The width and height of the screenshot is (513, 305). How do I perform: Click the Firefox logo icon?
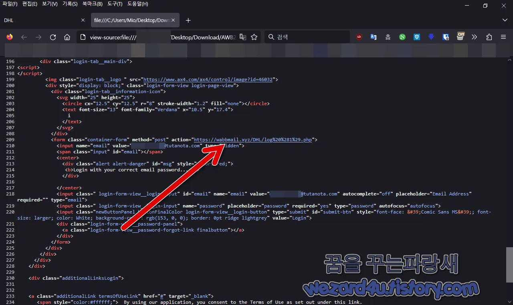click(10, 37)
